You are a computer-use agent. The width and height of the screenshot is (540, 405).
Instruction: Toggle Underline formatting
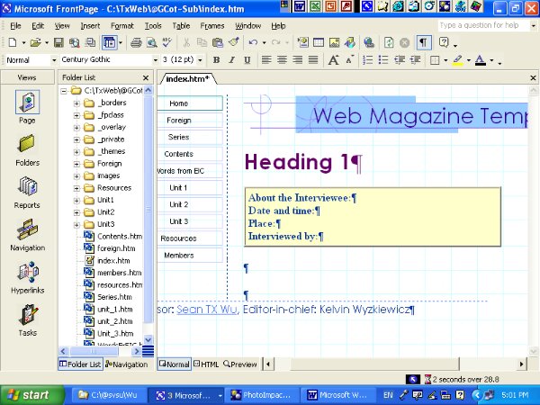[x=246, y=60]
